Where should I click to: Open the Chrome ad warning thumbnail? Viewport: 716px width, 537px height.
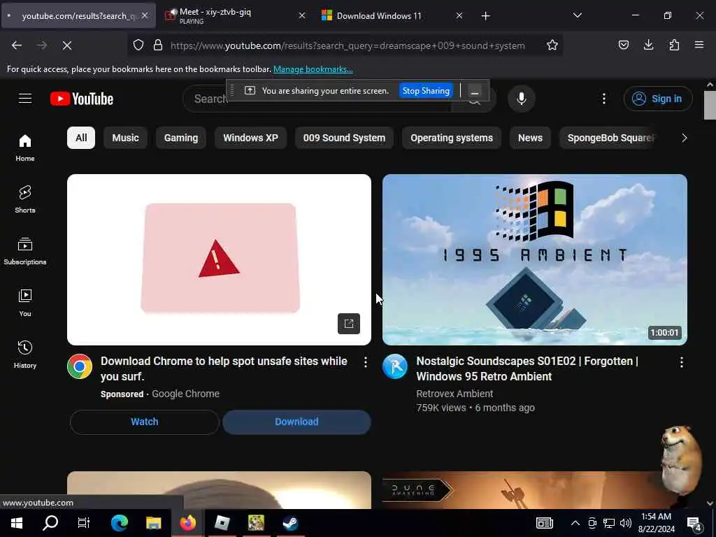[219, 259]
